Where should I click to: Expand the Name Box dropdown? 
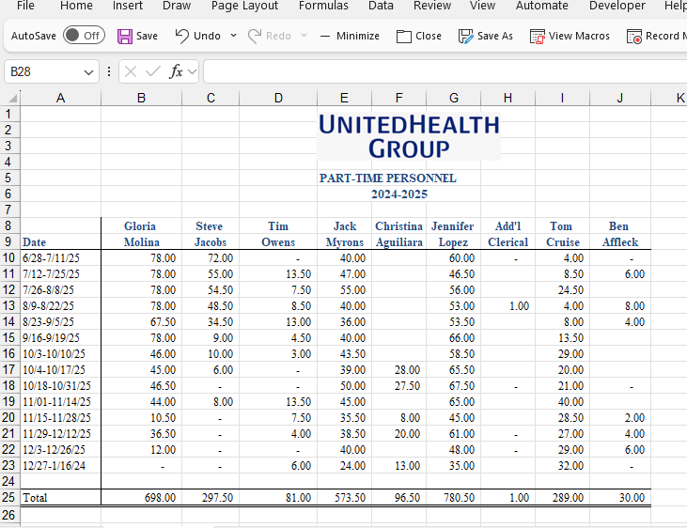[89, 71]
